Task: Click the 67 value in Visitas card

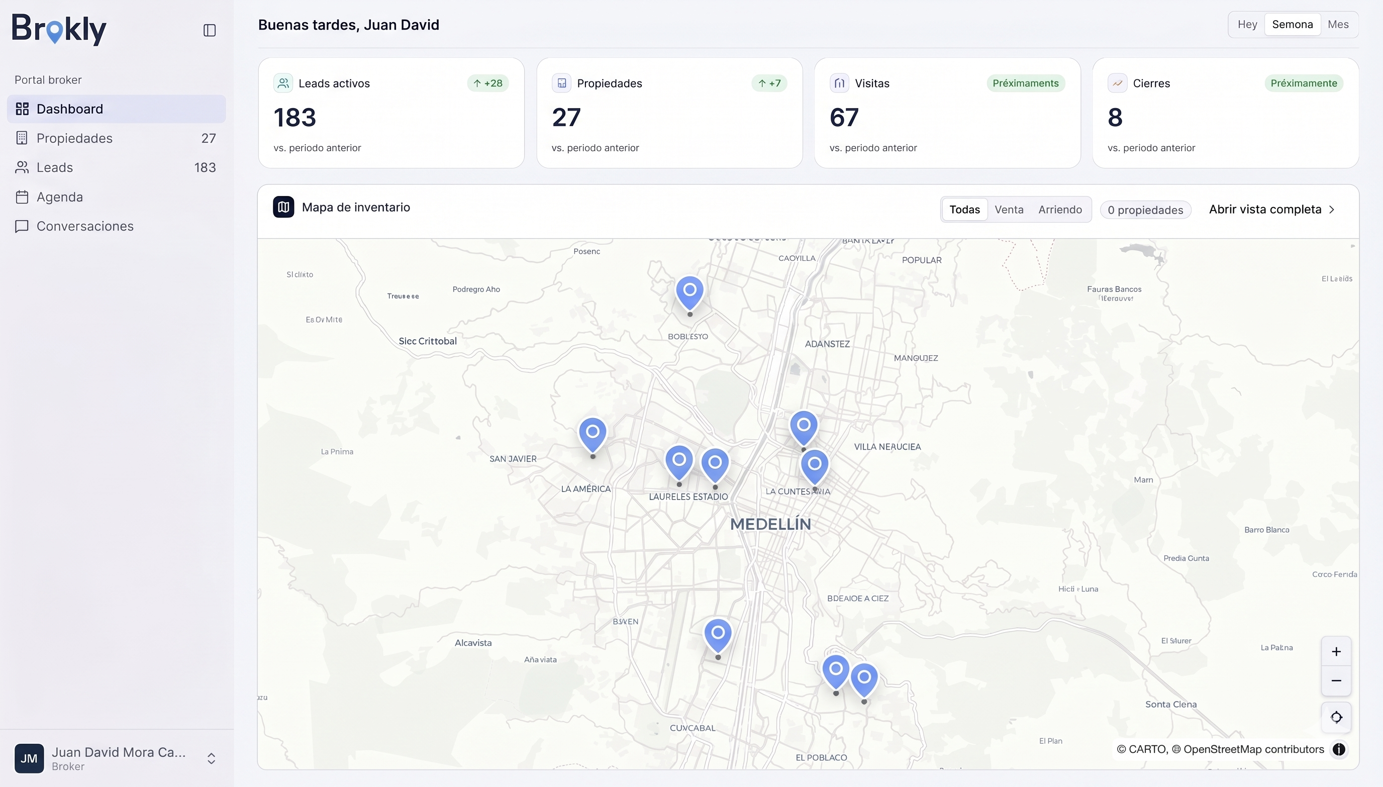Action: (844, 117)
